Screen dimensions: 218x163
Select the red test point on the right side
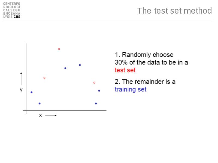point(94,83)
